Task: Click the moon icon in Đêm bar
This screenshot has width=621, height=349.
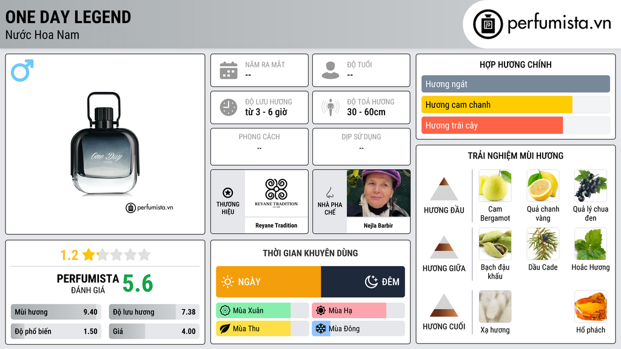Action: [371, 282]
